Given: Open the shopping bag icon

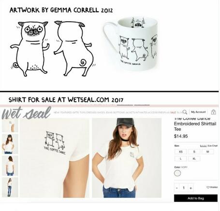Looking at the screenshot, I should (213, 112).
